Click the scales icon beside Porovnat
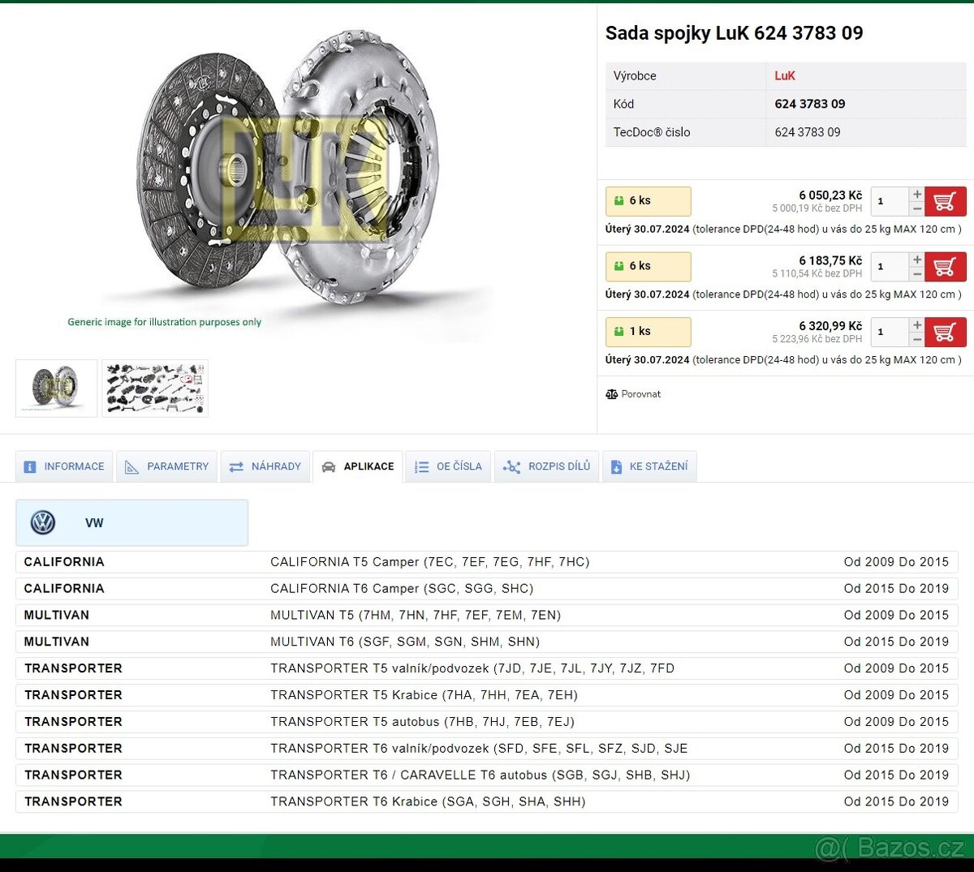Viewport: 974px width, 872px height. 612,394
